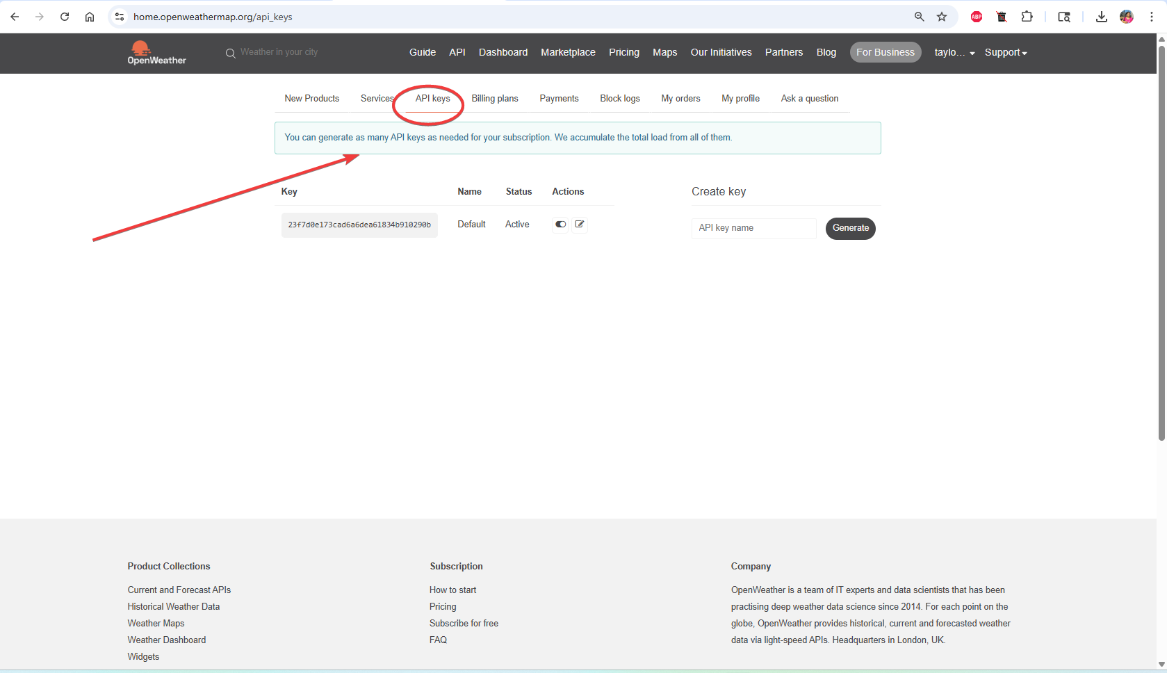Open the browser downloads icon

(x=1102, y=17)
